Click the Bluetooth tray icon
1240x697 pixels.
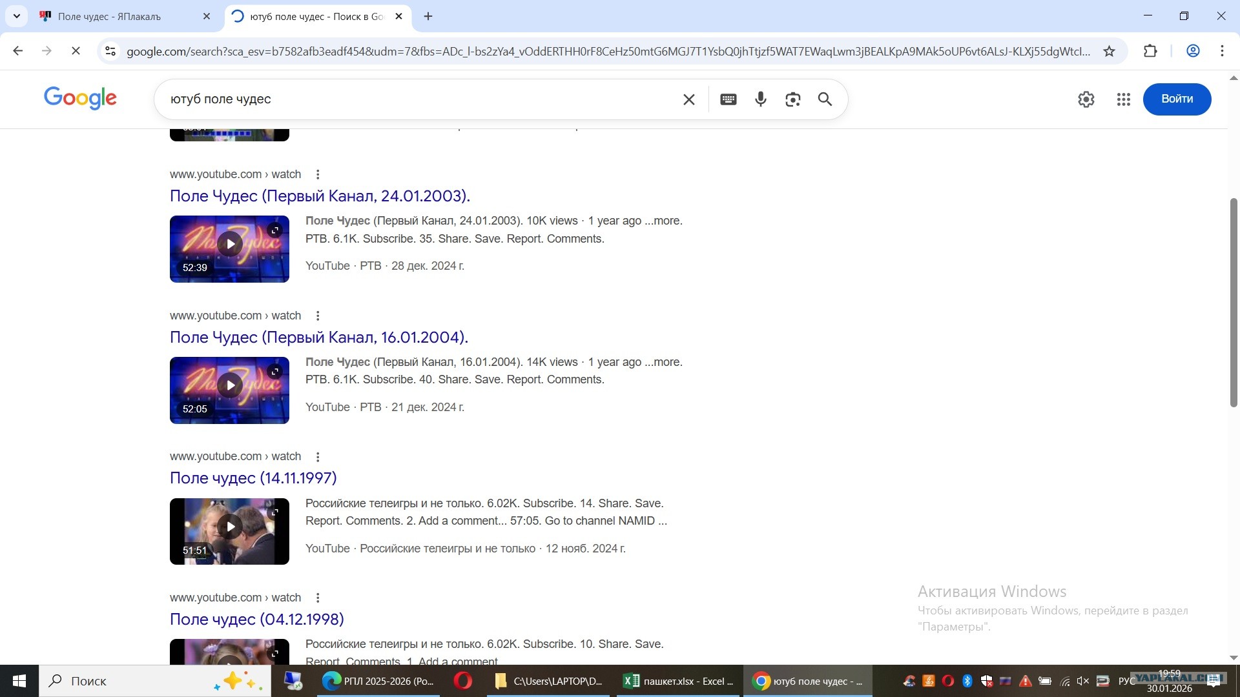pyautogui.click(x=967, y=681)
